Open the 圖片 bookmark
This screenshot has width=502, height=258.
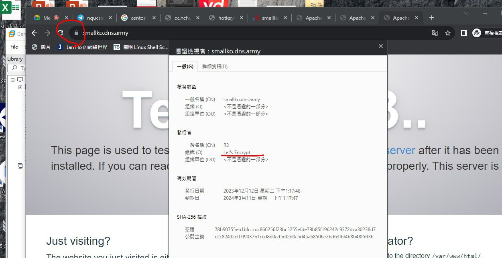click(41, 47)
